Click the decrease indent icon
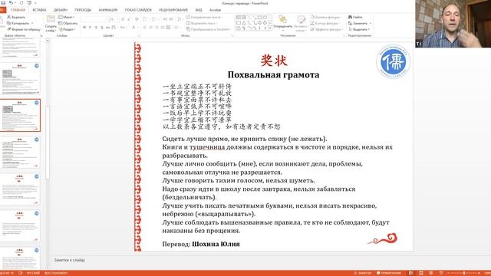 coord(165,20)
